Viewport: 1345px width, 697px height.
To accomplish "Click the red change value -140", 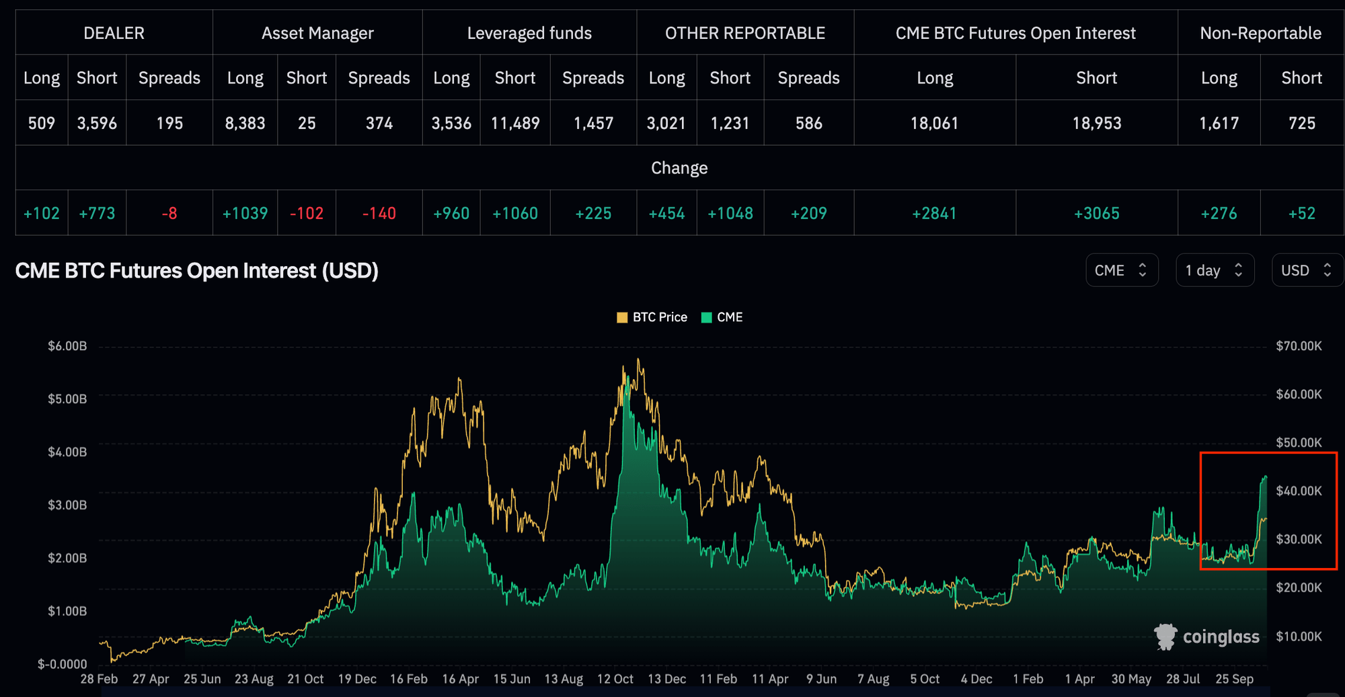I will (x=379, y=213).
